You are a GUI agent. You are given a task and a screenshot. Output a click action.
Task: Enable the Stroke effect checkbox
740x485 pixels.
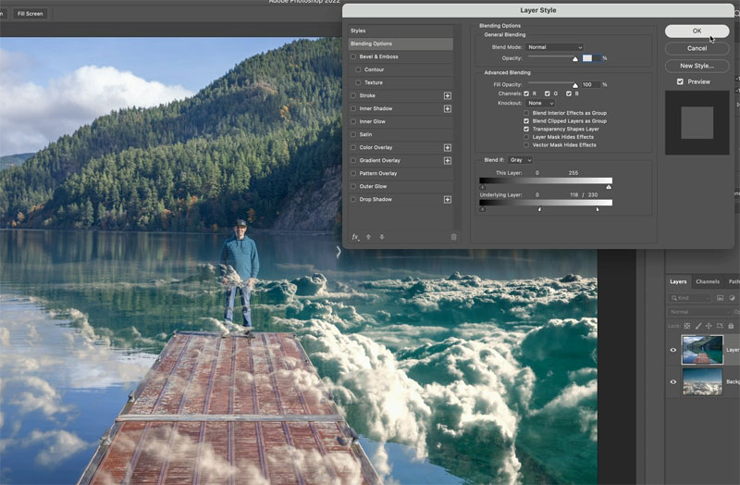(353, 95)
